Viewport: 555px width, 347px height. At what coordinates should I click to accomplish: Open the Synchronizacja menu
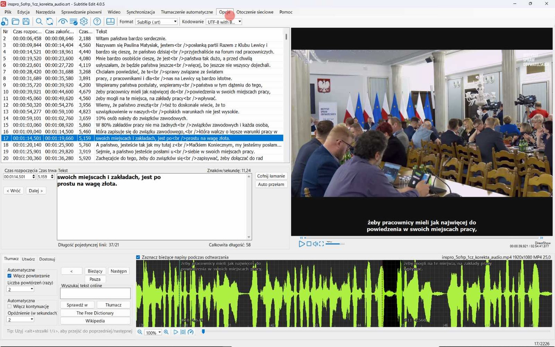tap(140, 12)
